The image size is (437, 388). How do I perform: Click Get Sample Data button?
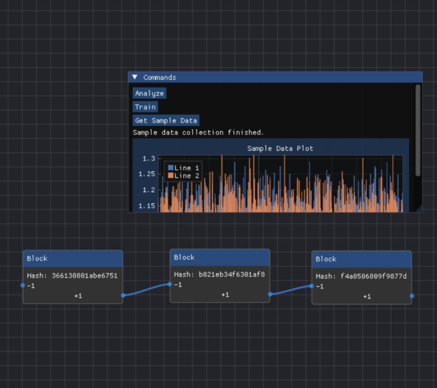pyautogui.click(x=166, y=121)
